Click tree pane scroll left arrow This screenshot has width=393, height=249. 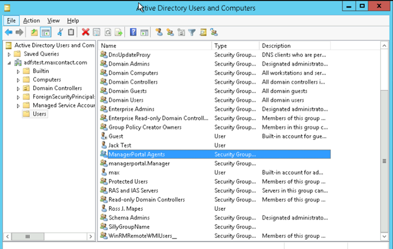(x=8, y=236)
